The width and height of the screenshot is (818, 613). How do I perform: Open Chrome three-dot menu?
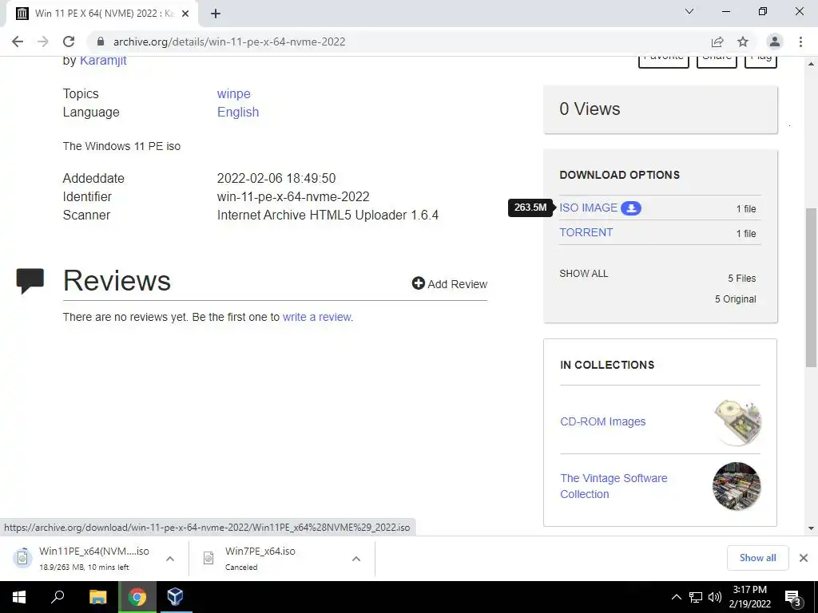800,42
